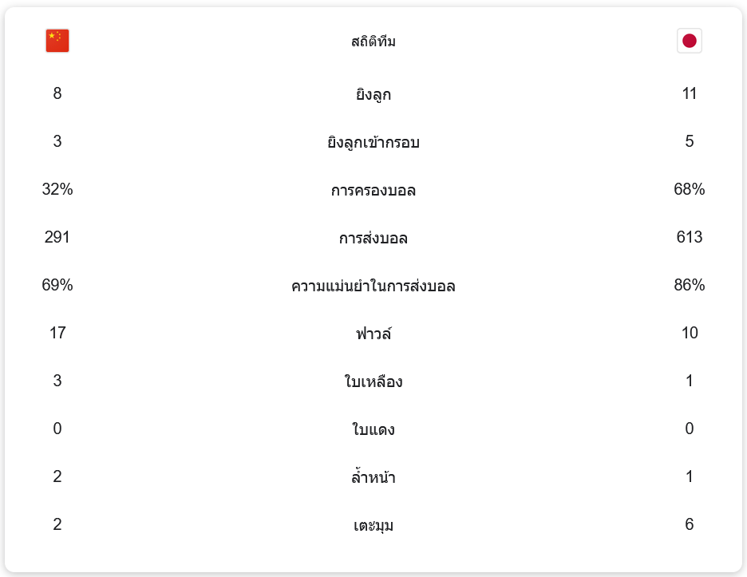Click the การส่งบอล passes label
The width and height of the screenshot is (747, 577).
tap(373, 239)
